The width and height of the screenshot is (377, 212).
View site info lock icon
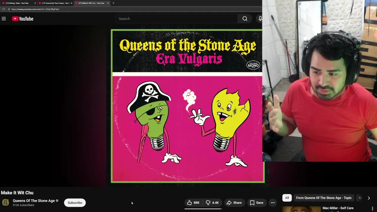point(9,9)
